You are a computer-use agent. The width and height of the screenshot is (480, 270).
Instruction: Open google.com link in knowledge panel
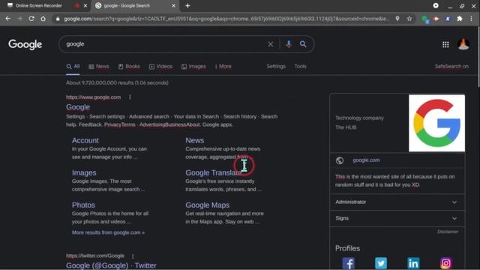(x=366, y=160)
